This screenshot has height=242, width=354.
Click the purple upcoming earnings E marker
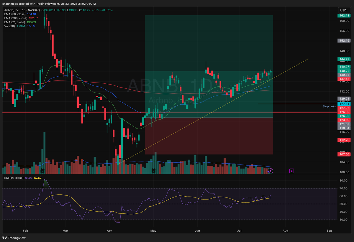(291, 171)
